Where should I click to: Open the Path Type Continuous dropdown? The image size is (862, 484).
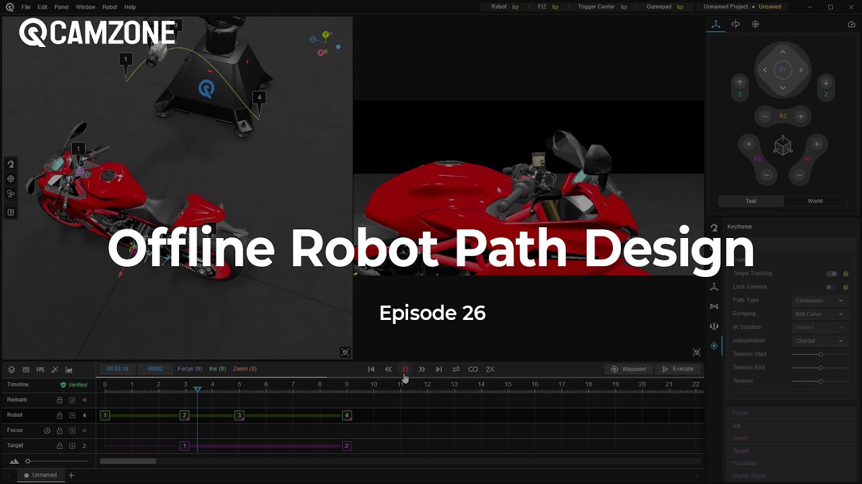click(820, 300)
